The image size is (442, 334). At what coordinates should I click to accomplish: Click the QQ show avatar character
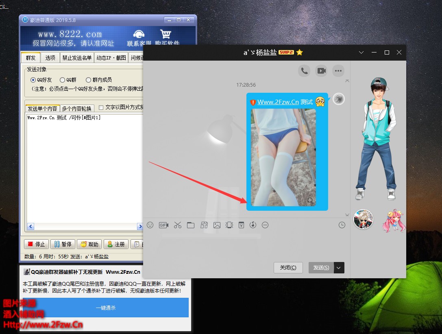(x=376, y=138)
